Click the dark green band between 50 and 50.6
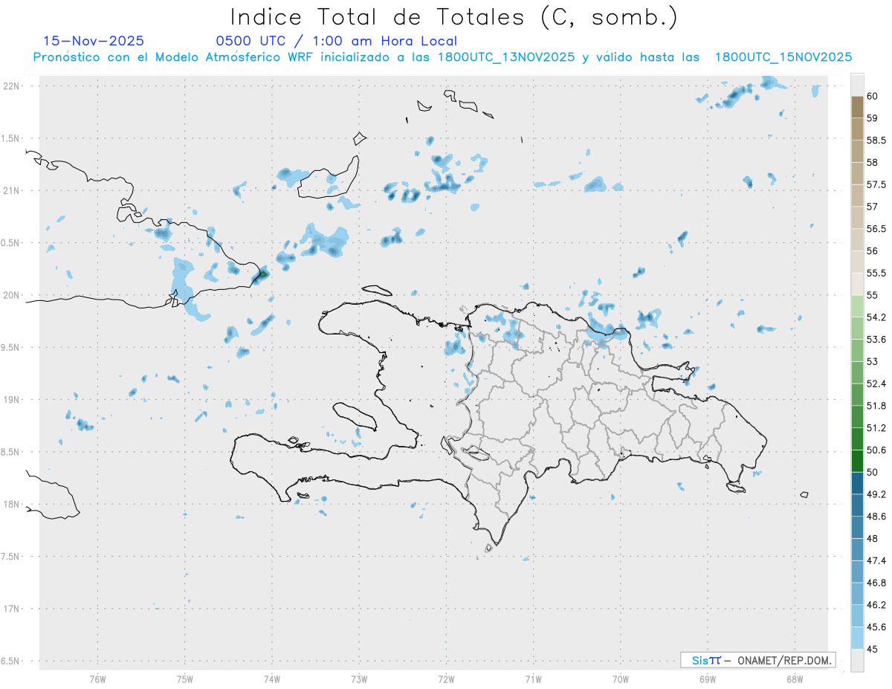Viewport: 892px width, 689px height. tap(857, 461)
